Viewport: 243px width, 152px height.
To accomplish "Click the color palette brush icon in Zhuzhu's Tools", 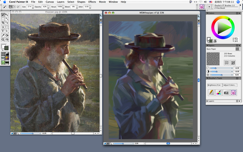I will pos(218,93).
